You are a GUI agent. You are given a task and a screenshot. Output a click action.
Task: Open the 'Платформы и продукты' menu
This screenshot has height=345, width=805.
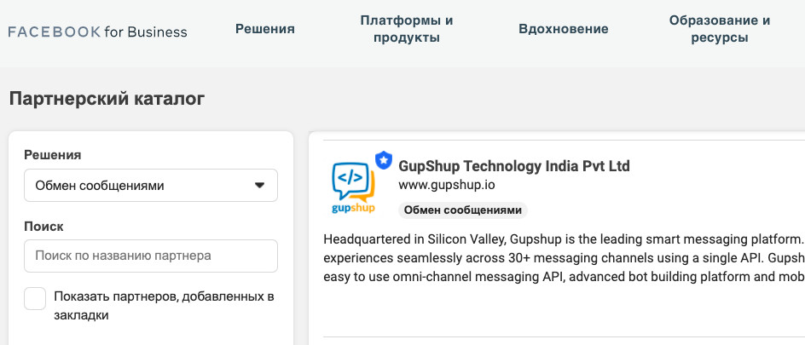[407, 29]
